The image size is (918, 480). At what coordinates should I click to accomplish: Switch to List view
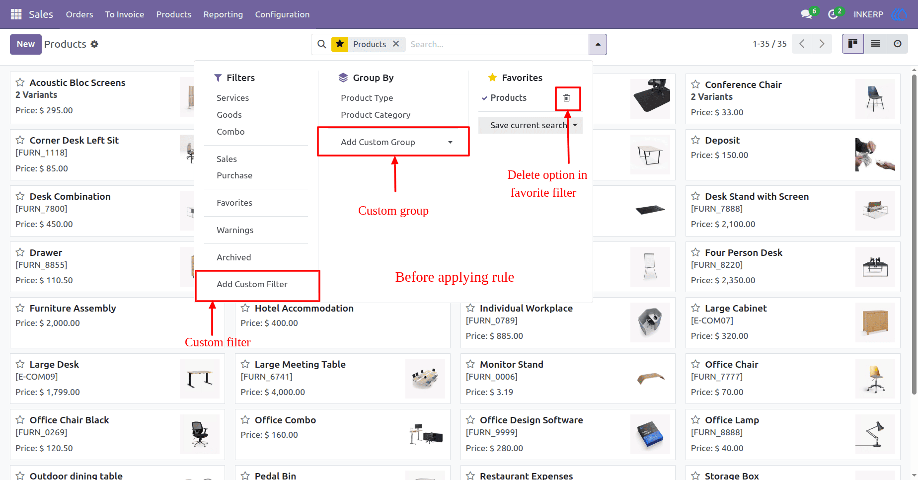875,44
